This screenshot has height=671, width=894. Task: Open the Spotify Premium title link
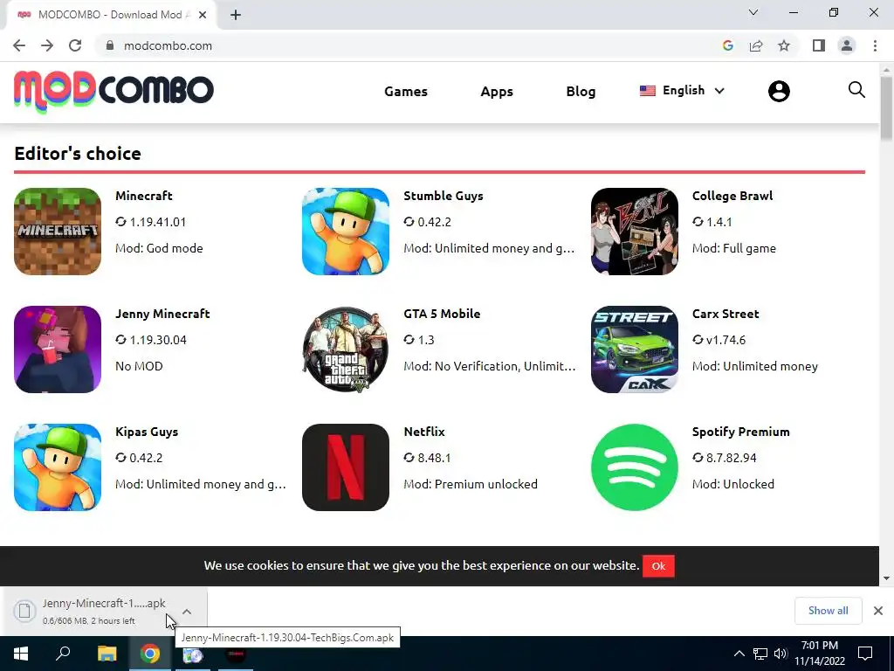(x=740, y=432)
